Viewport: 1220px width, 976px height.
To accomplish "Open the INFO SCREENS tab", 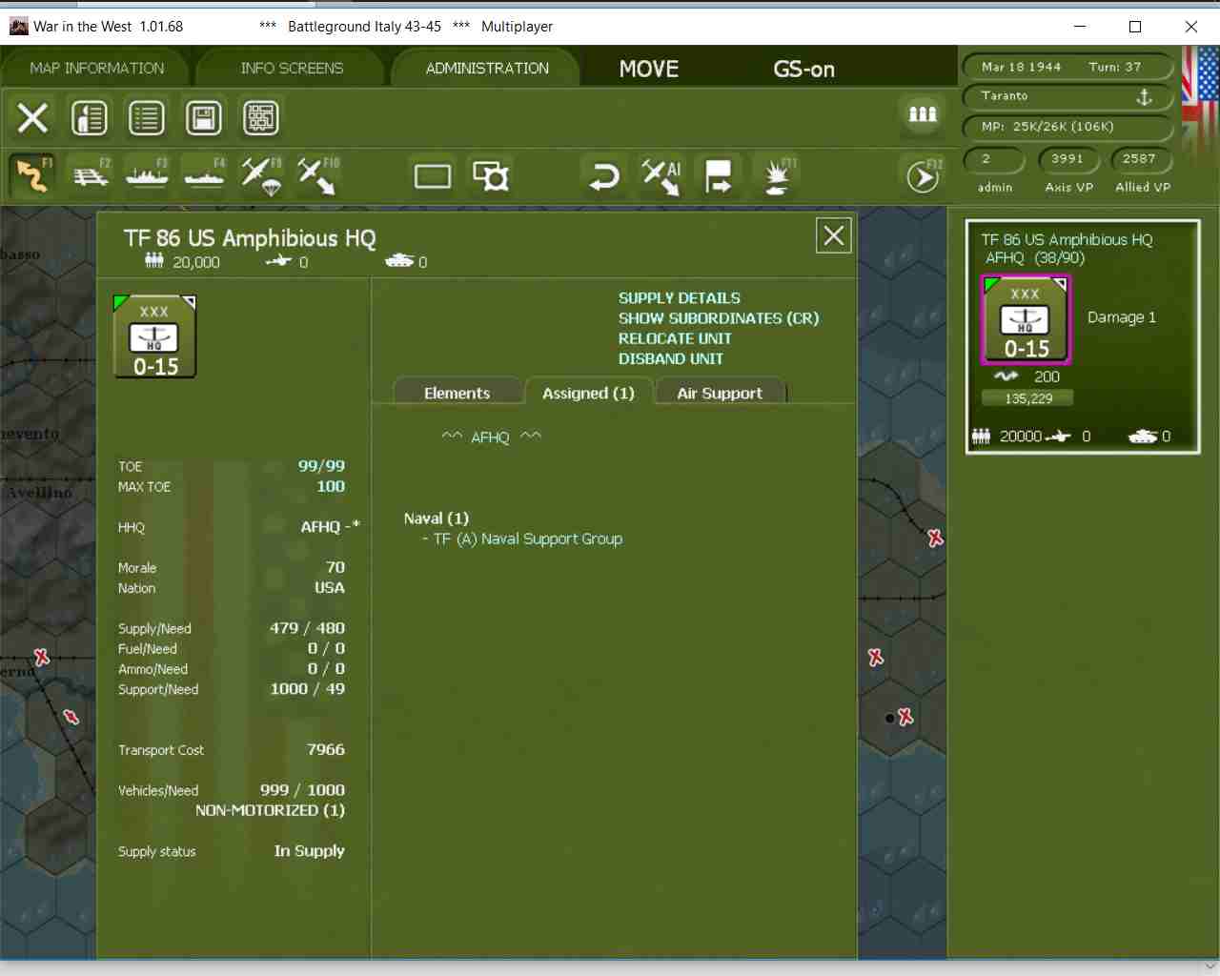I will click(292, 69).
